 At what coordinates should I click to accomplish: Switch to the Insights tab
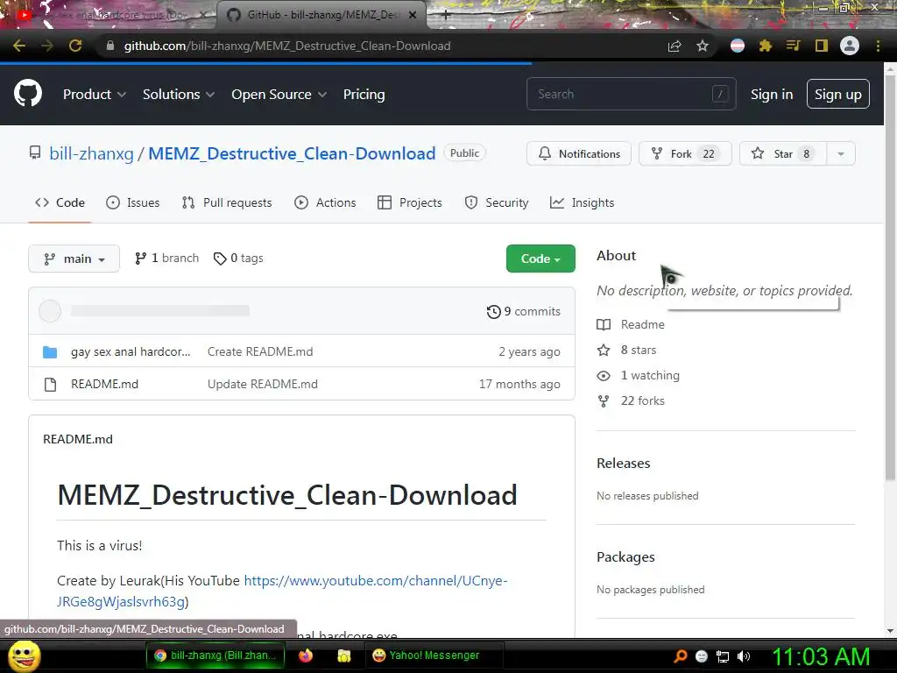click(x=582, y=202)
